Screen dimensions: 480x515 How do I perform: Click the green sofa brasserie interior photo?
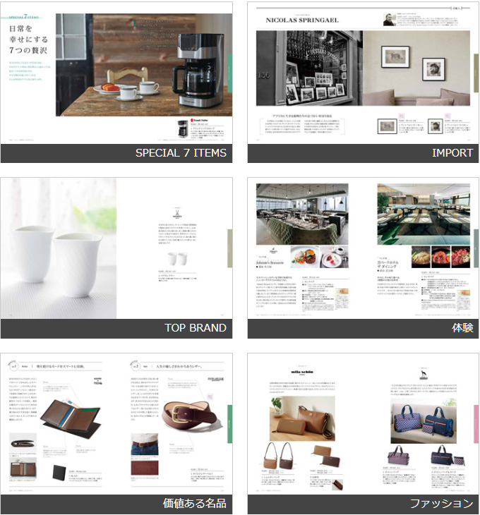[x=302, y=214]
